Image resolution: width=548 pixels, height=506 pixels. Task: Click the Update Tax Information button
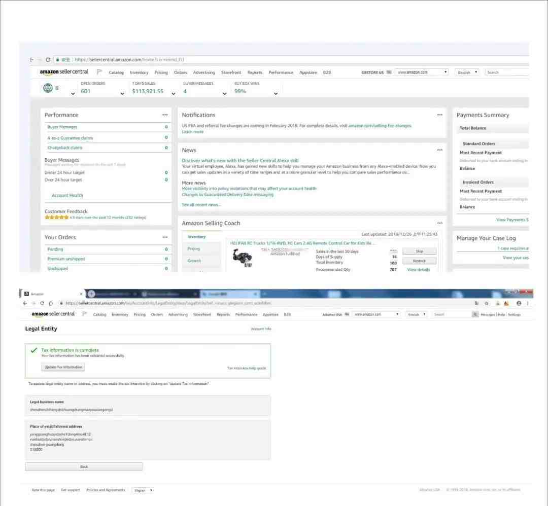pos(63,367)
